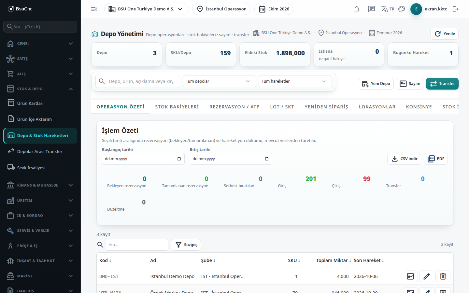The height and width of the screenshot is (293, 469).
Task: Go to Depolar Arası Transfer
Action: pyautogui.click(x=40, y=151)
